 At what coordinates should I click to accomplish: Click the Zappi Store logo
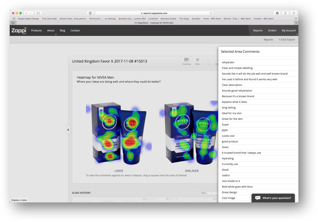click(19, 30)
